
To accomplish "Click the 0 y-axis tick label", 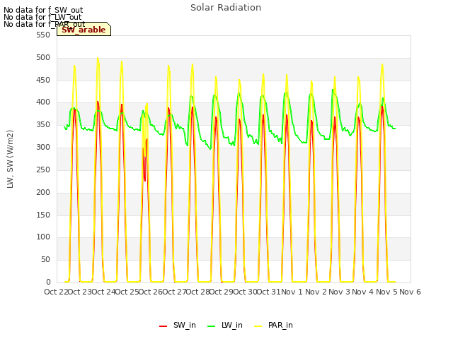I will 48,282.
